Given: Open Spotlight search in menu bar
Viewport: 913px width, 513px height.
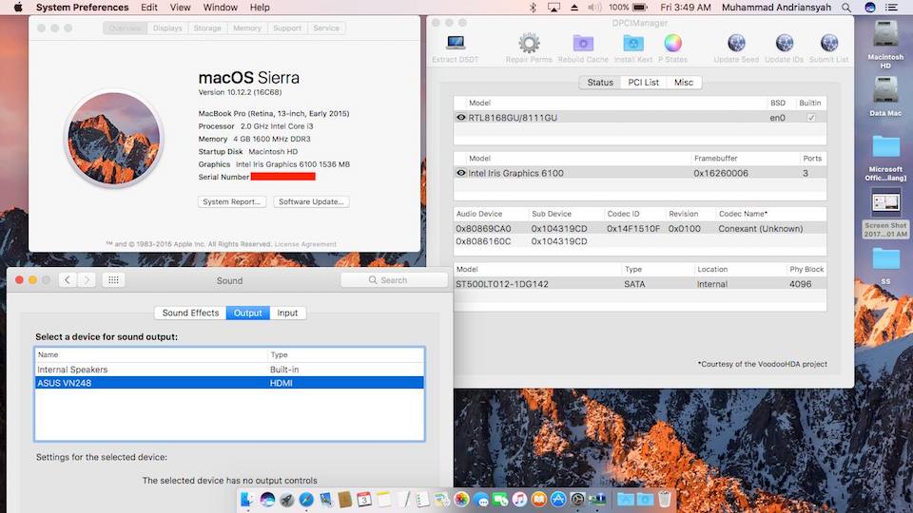Looking at the screenshot, I should point(846,8).
